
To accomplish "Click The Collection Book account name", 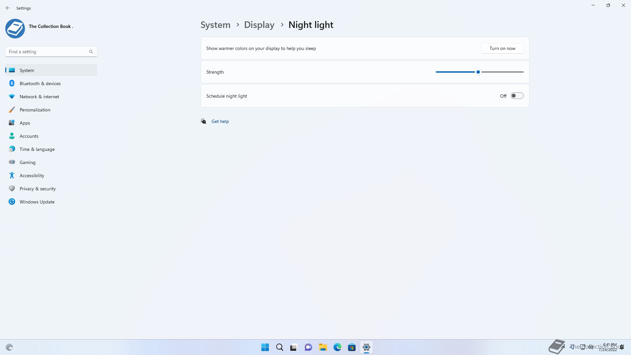I will (51, 26).
